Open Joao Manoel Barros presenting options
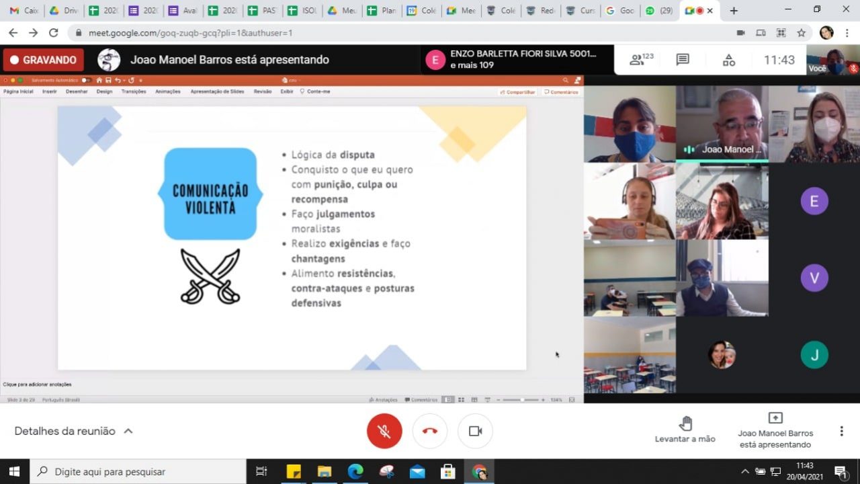This screenshot has height=484, width=860. coord(775,430)
